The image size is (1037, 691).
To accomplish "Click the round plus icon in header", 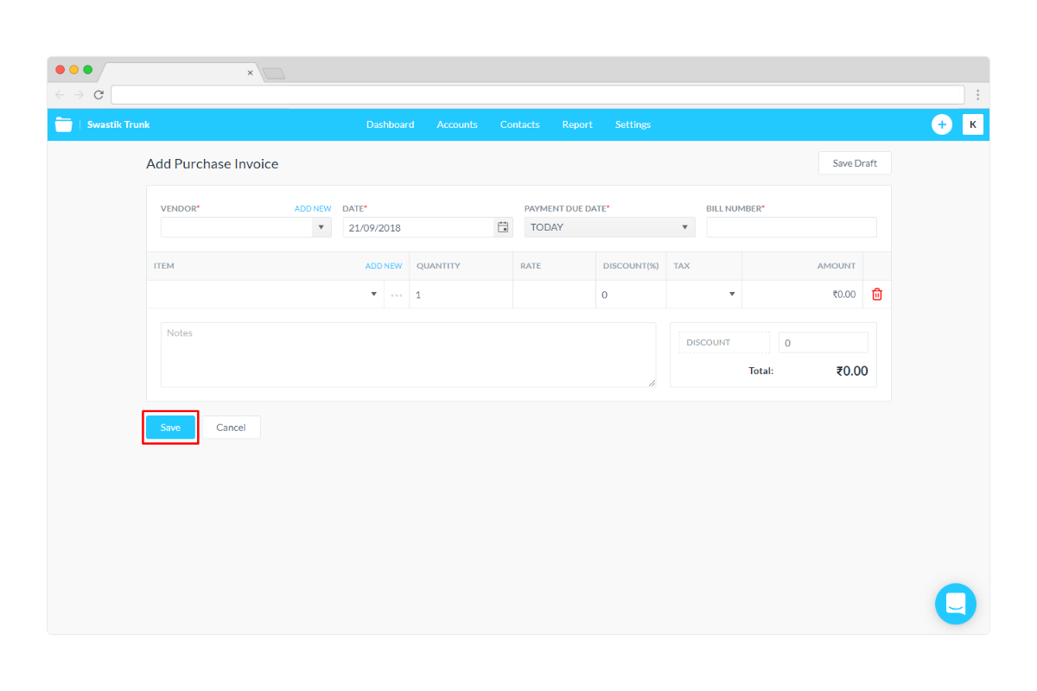I will click(x=942, y=124).
